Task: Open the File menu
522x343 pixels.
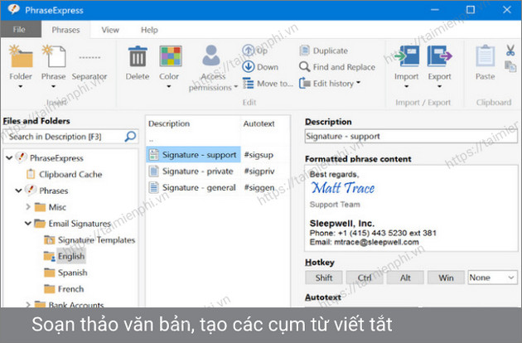Action: pyautogui.click(x=20, y=30)
